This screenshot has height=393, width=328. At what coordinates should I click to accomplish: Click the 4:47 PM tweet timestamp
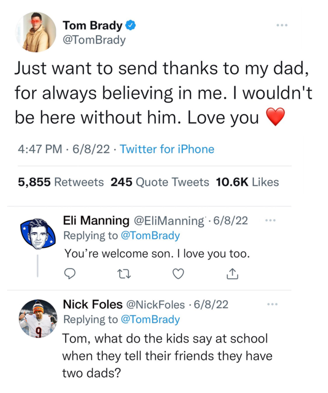point(40,149)
